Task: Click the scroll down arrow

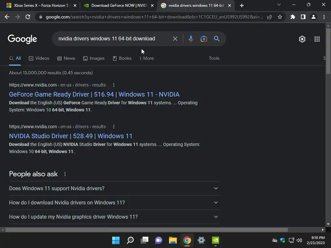Action: tap(328, 224)
